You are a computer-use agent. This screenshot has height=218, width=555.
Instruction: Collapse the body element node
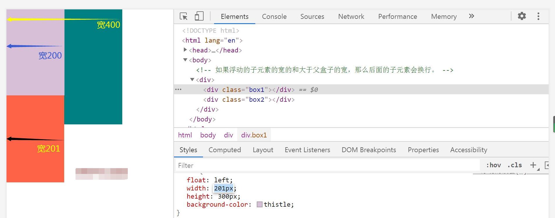[x=185, y=60]
